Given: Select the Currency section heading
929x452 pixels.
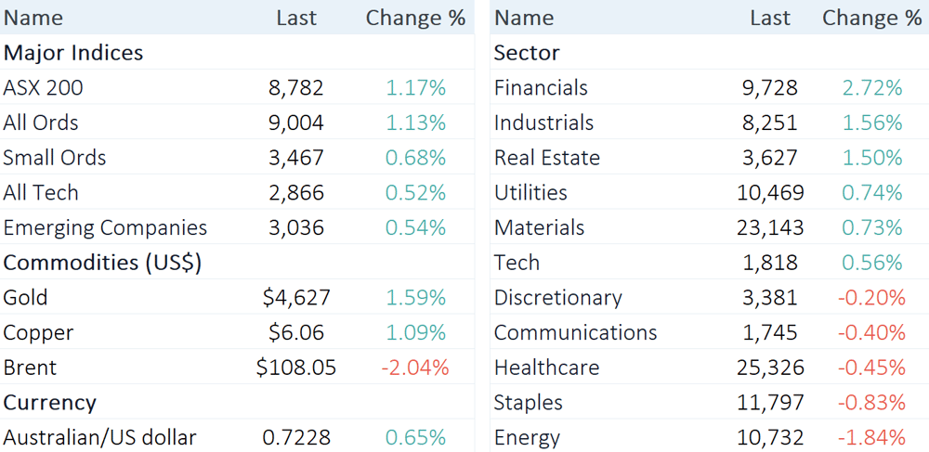Looking at the screenshot, I should point(50,402).
